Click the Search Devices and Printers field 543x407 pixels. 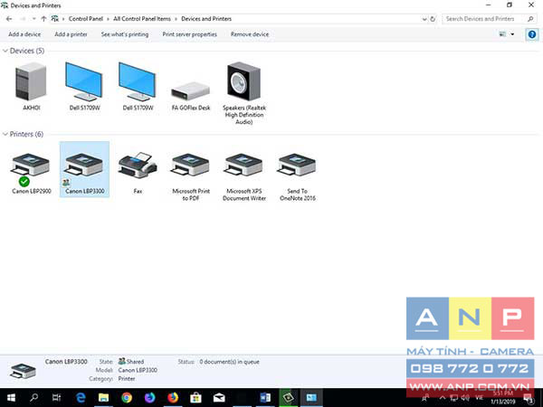click(x=490, y=19)
